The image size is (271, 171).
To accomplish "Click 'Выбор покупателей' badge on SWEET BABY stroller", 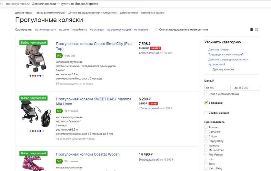I will click(x=33, y=98).
